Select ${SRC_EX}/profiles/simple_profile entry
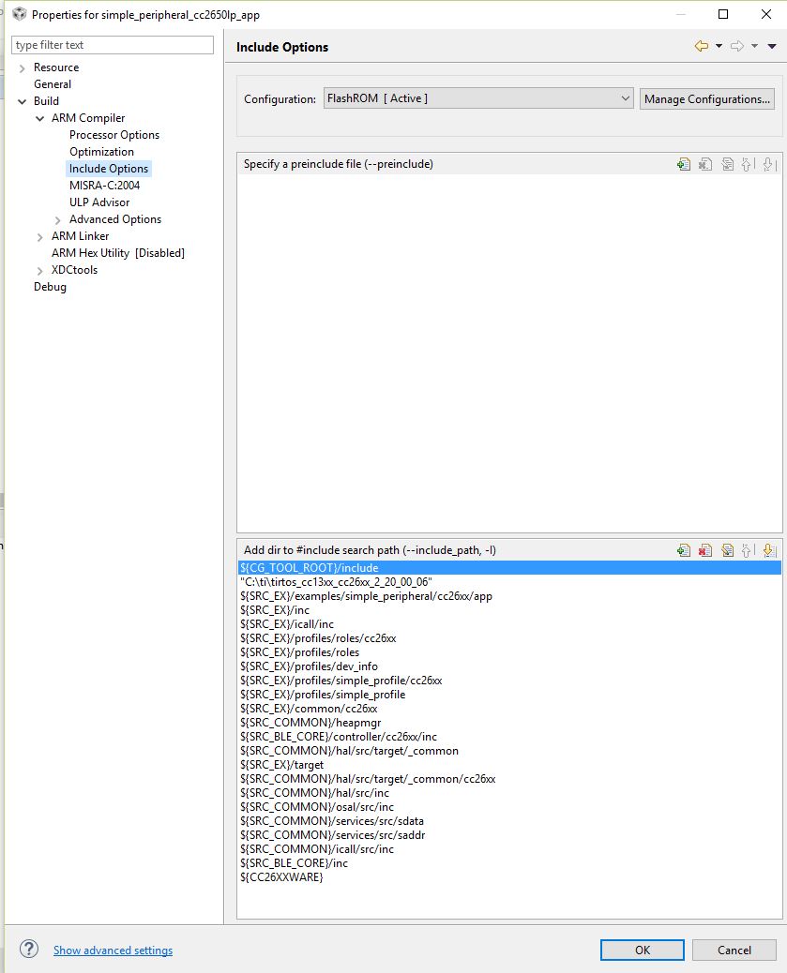Viewport: 787px width, 973px height. pyautogui.click(x=323, y=695)
